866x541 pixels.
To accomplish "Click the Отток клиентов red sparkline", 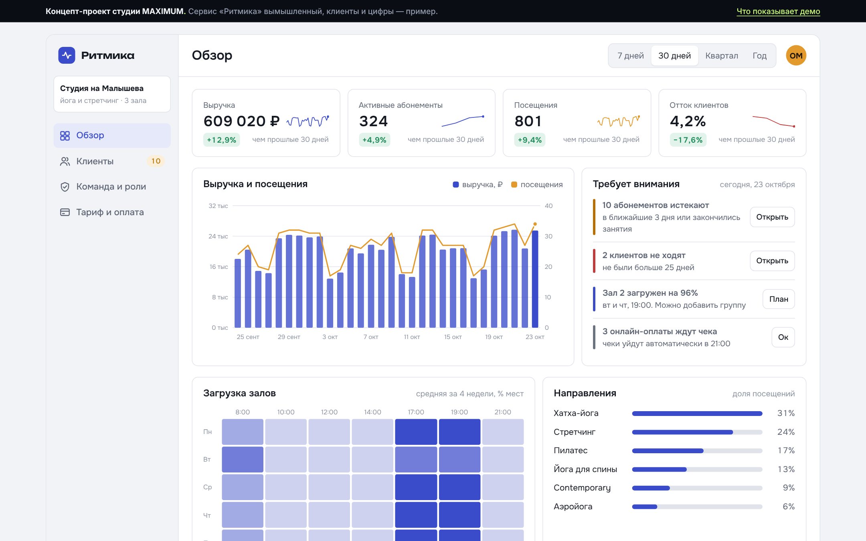I will click(774, 121).
